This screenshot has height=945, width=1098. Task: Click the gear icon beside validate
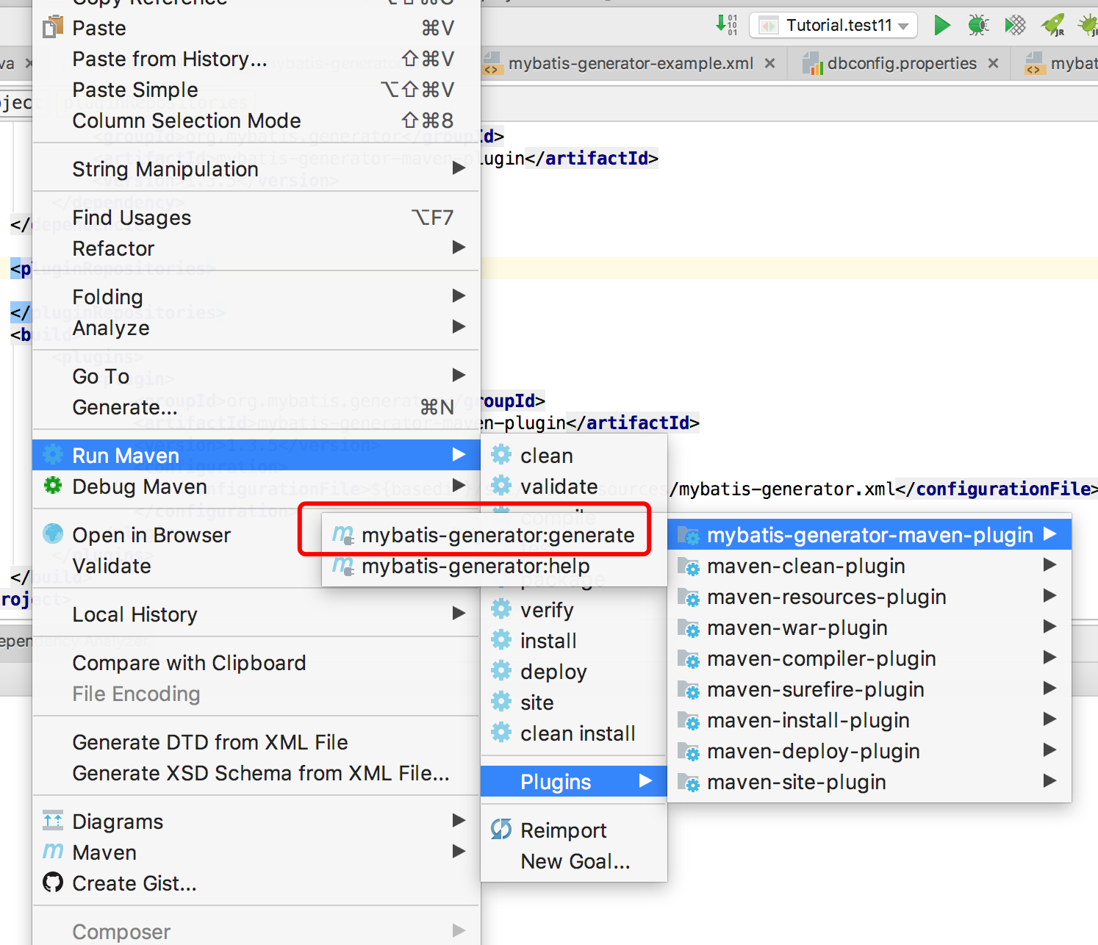click(x=501, y=486)
